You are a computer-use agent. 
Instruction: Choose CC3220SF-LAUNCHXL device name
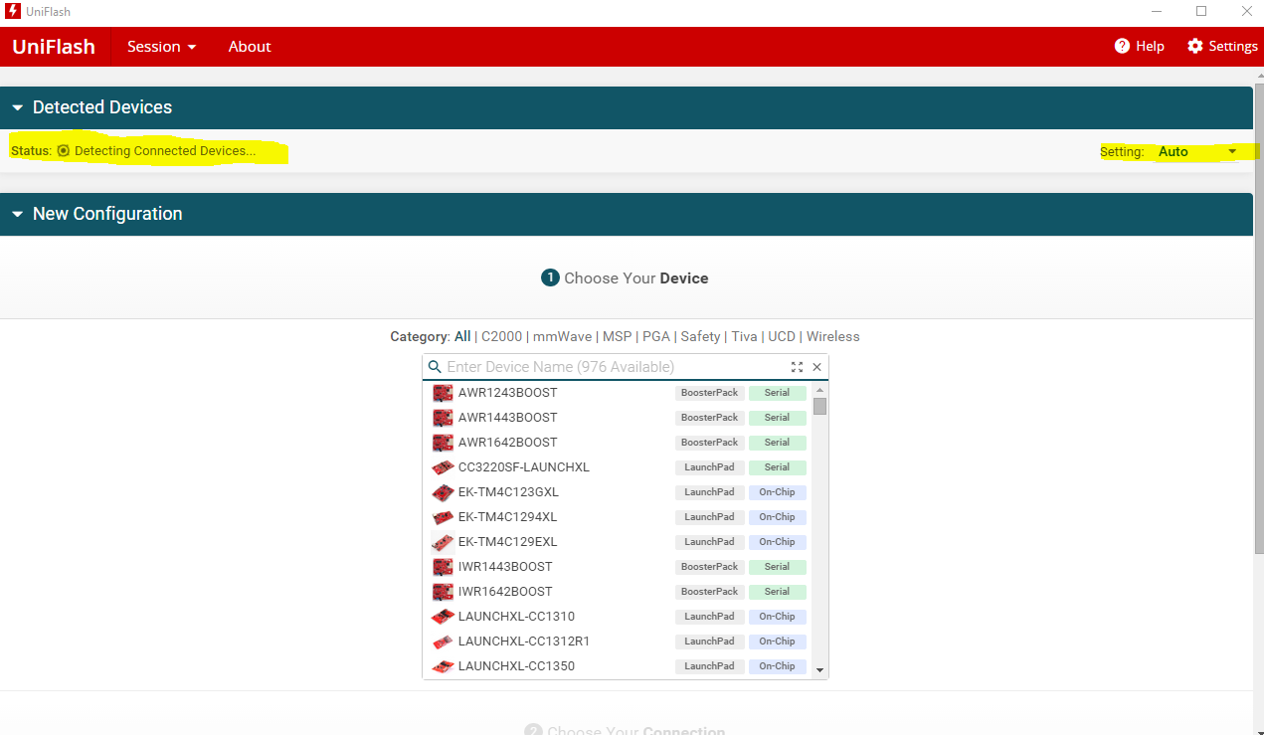[524, 467]
